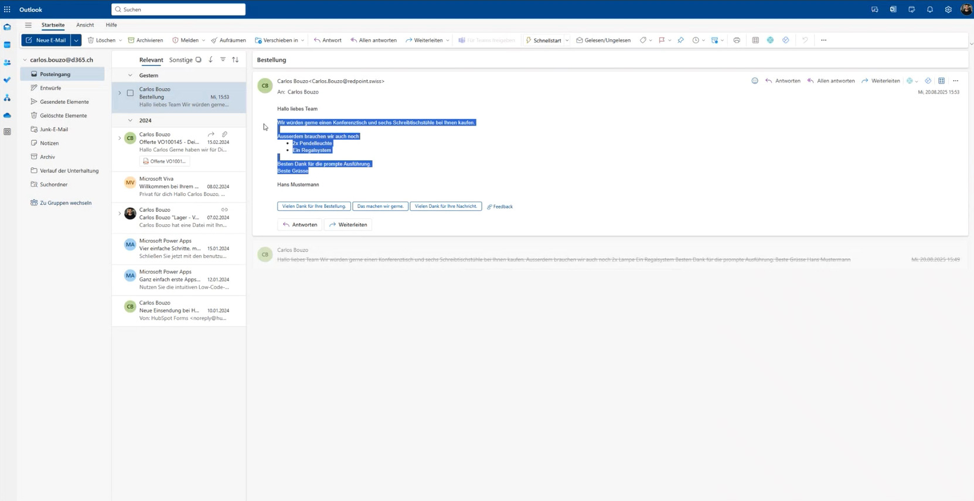
Task: Collapse the Gestern group
Action: (x=130, y=76)
